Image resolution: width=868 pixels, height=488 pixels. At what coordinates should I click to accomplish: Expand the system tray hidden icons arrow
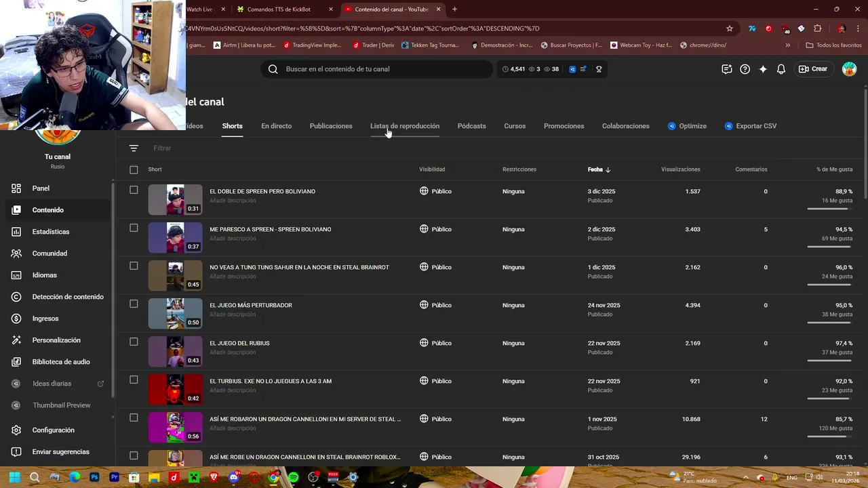coord(745,477)
